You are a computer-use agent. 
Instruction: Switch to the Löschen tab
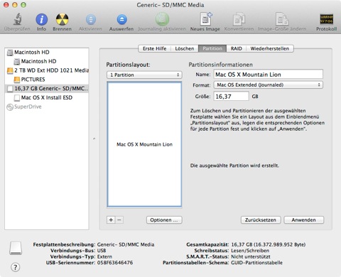[185, 48]
